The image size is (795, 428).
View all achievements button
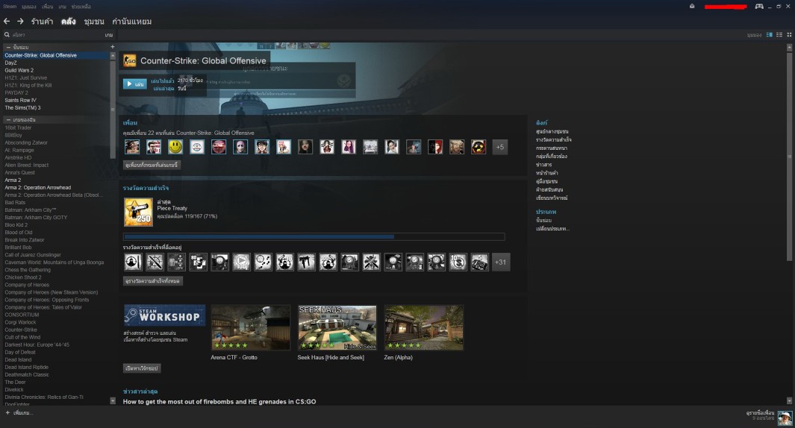153,280
